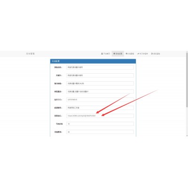Click the label left of the QQ number field

[58, 100]
